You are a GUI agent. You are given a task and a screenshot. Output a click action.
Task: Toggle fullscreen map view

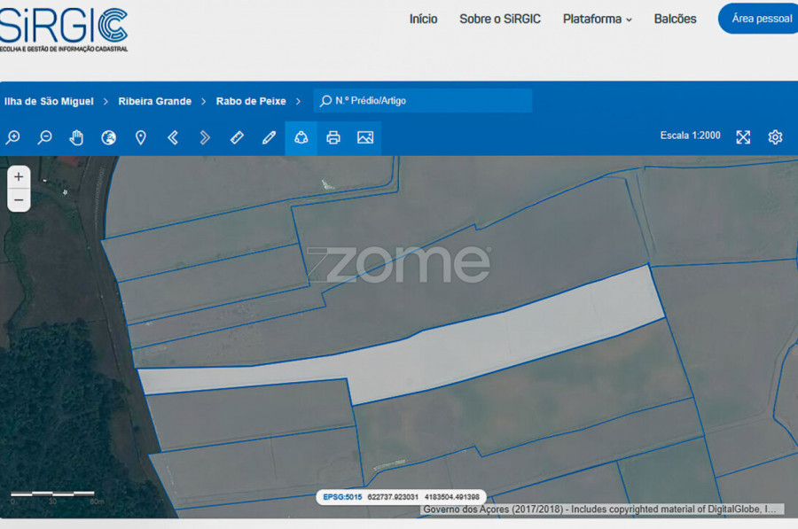click(743, 136)
